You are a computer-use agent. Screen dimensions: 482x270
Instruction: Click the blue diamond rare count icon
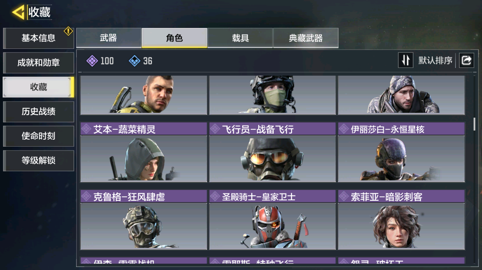[x=134, y=61]
